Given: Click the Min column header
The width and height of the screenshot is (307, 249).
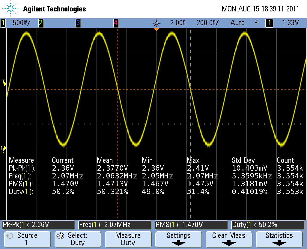Looking at the screenshot, I should pyautogui.click(x=147, y=160).
